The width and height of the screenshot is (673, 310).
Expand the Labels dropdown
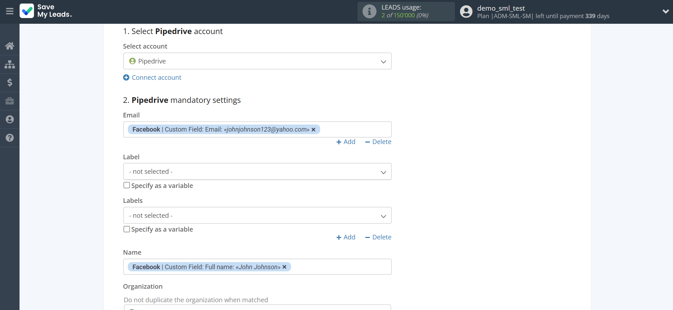257,216
